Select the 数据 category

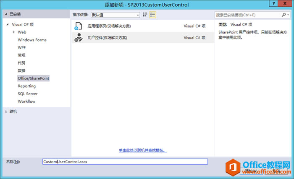(x=21, y=70)
